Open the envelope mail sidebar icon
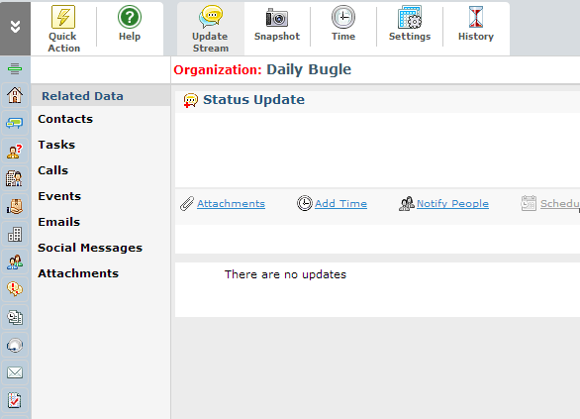This screenshot has height=419, width=580. (15, 372)
